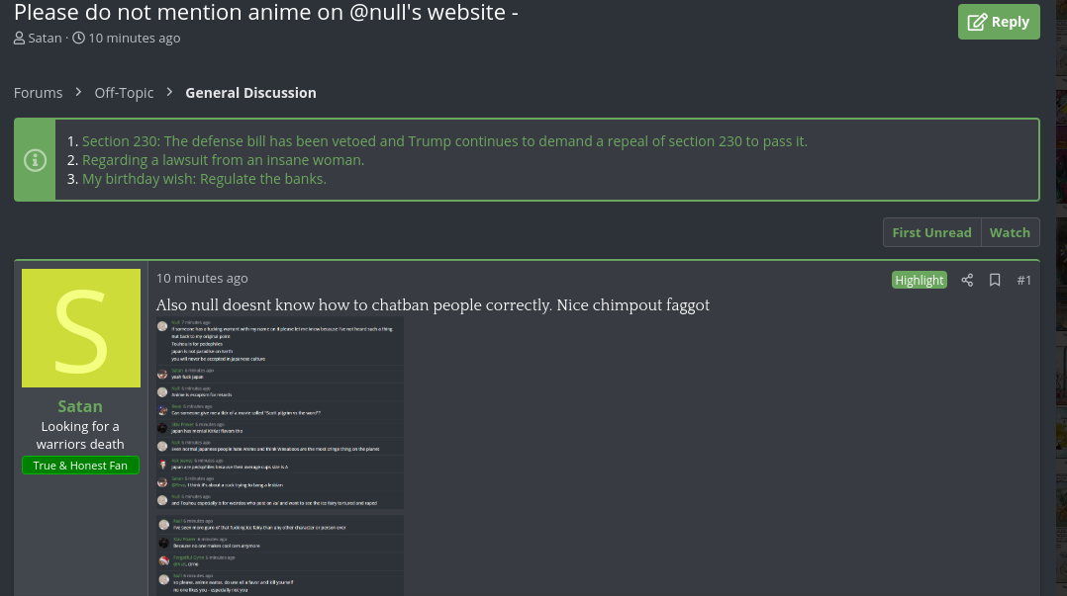Click the chevron after Off-Topic breadcrumb
This screenshot has width=1067, height=596.
(169, 92)
